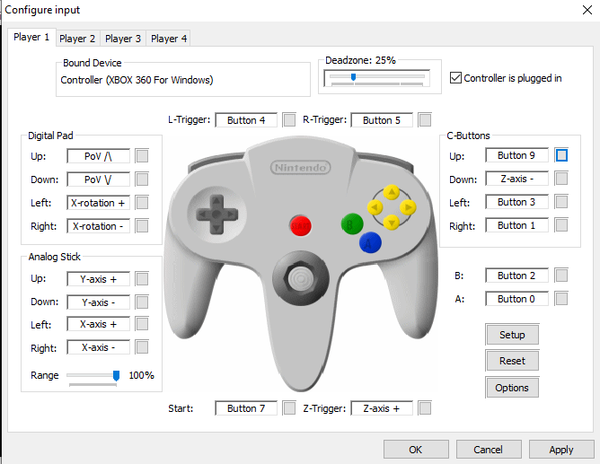Click C-Buttons Right Button 1 field
The width and height of the screenshot is (600, 464).
(x=516, y=225)
